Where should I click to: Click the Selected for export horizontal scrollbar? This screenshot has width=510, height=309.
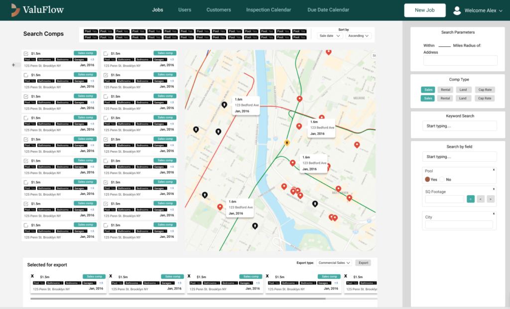click(x=178, y=299)
